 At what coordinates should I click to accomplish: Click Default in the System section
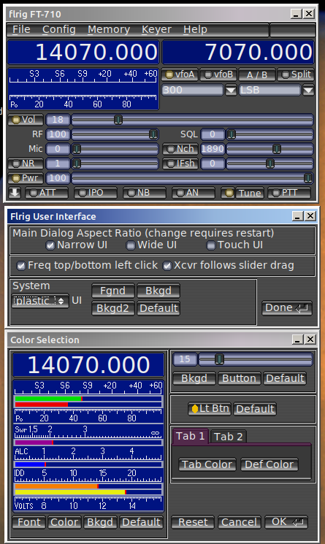click(x=158, y=308)
